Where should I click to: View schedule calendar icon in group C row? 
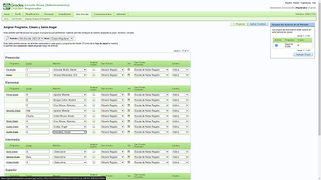coord(128,105)
